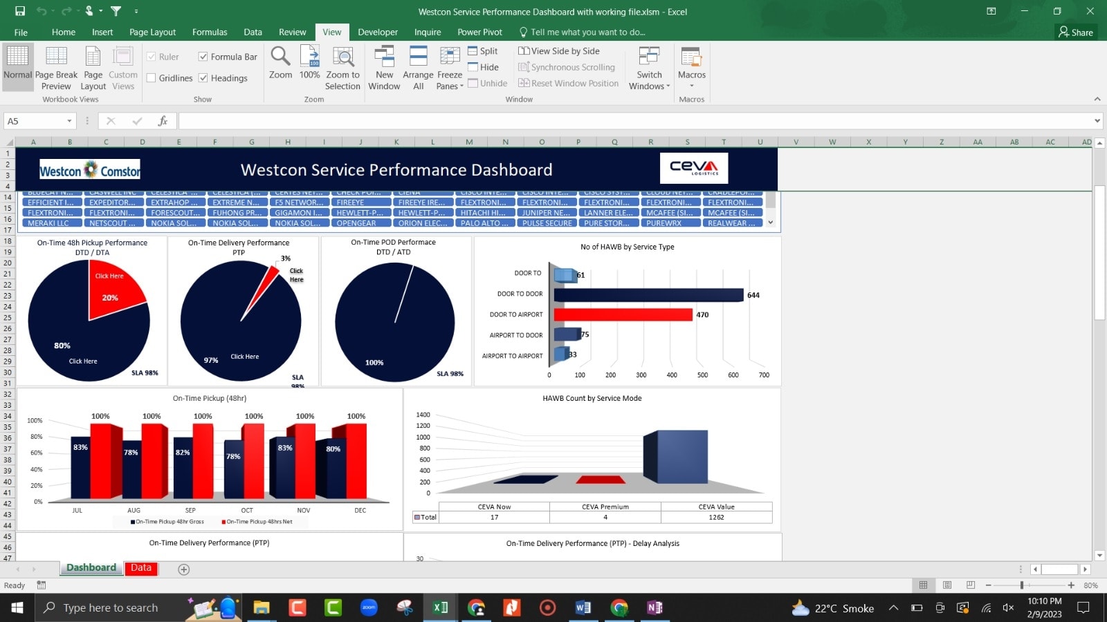
Task: Switch to Normal workbook view
Action: coord(17,67)
